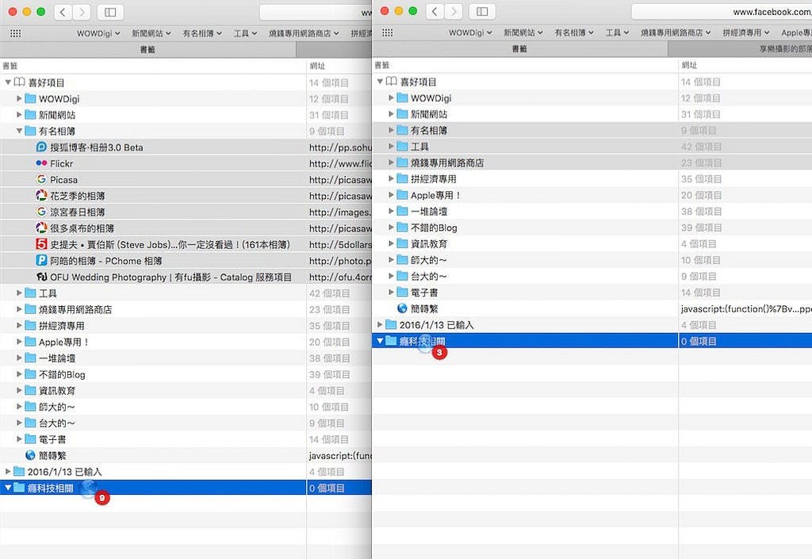Click the Top Sites grid icon in left window
812x559 pixels.
tap(15, 33)
